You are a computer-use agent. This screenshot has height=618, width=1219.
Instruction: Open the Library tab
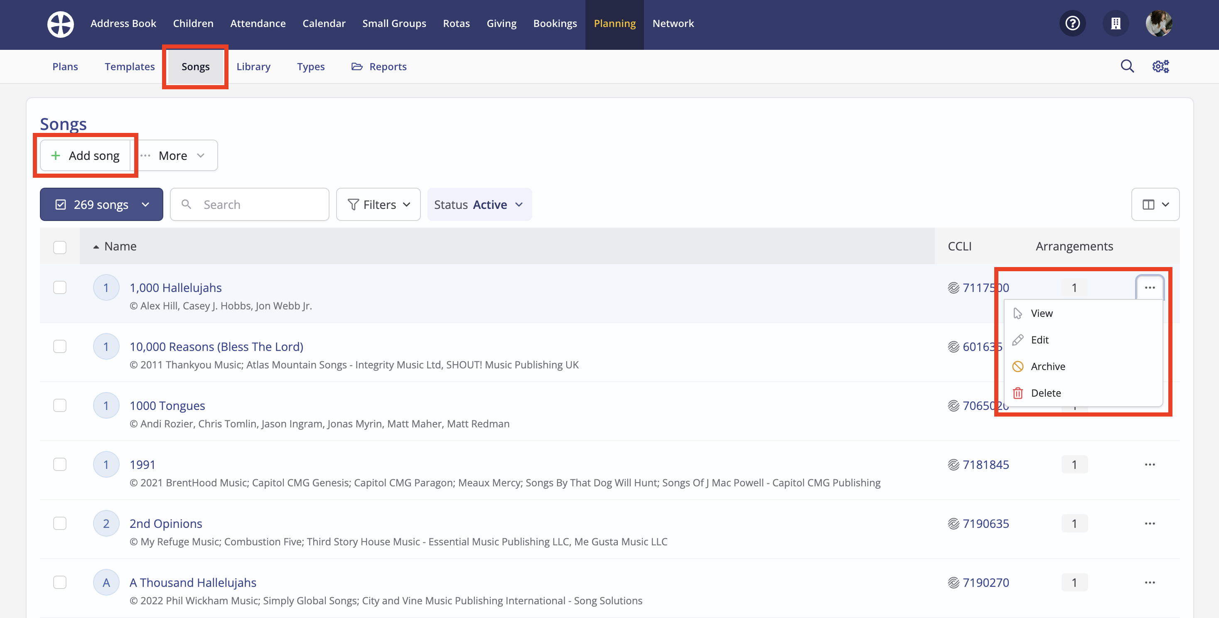(x=253, y=66)
